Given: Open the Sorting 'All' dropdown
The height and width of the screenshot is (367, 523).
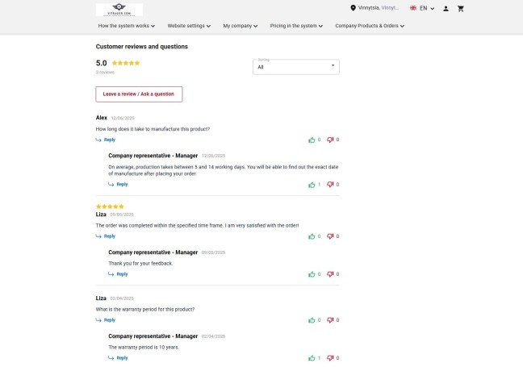Looking at the screenshot, I should 296,67.
